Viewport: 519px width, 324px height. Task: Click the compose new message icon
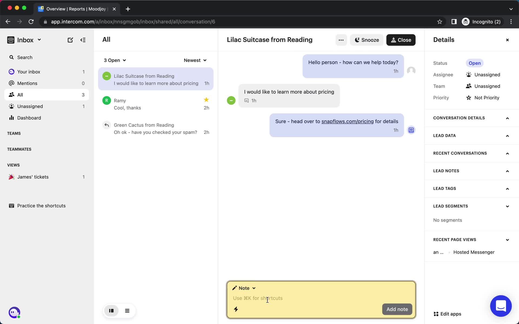coord(70,40)
